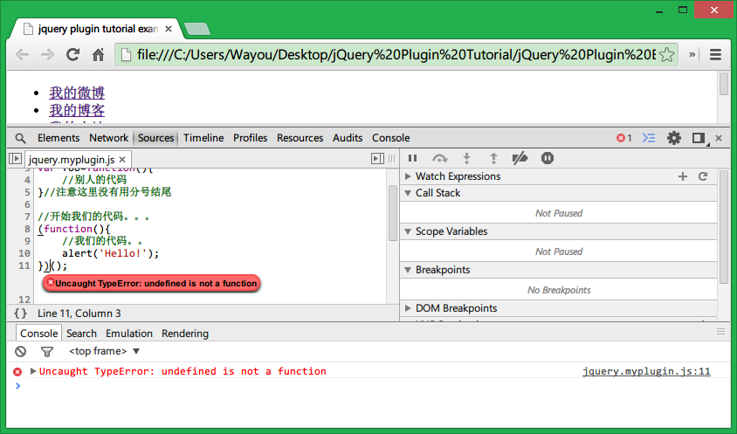Switch drawer to Rendering tab
This screenshot has width=737, height=434.
[185, 334]
